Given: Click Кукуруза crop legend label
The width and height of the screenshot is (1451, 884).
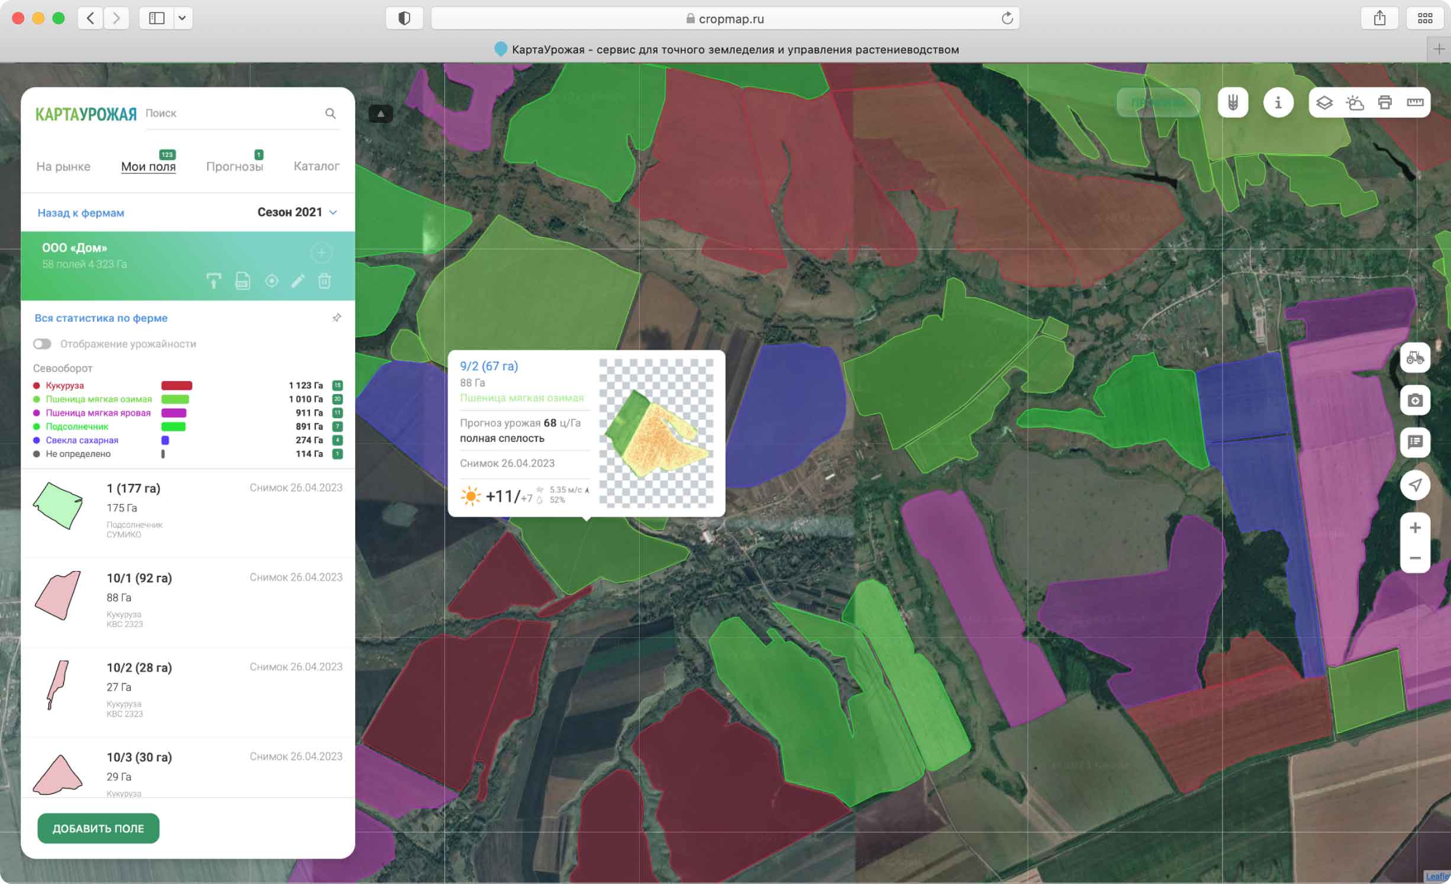Looking at the screenshot, I should [65, 385].
